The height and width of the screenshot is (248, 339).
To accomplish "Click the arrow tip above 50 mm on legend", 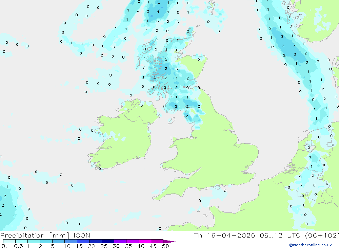I will click(x=170, y=241).
